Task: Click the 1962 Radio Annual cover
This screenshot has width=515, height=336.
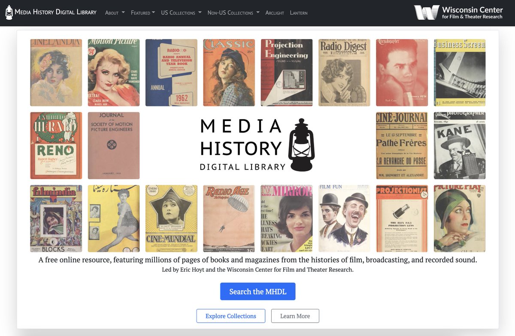Action: click(x=171, y=72)
